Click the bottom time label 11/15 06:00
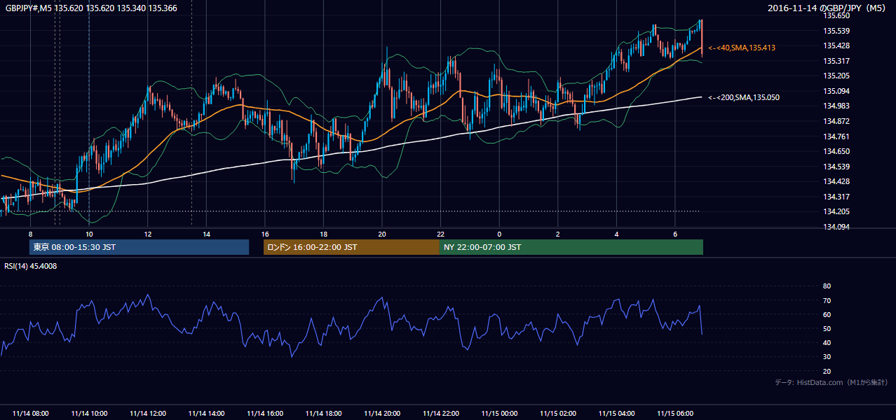The width and height of the screenshot is (896, 420). 676,414
